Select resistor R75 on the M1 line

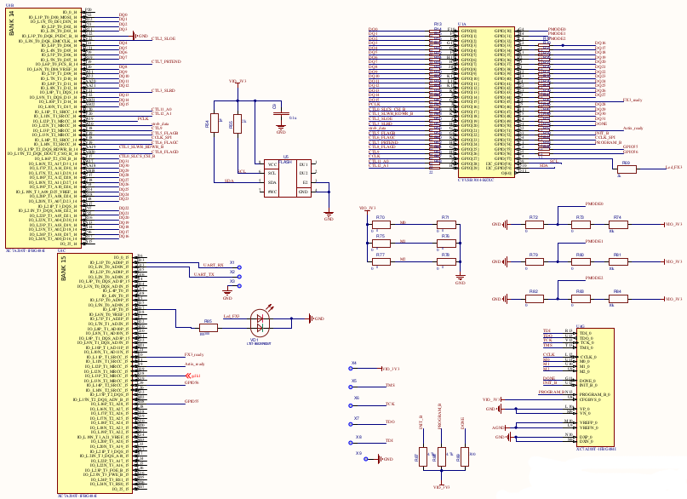[381, 244]
